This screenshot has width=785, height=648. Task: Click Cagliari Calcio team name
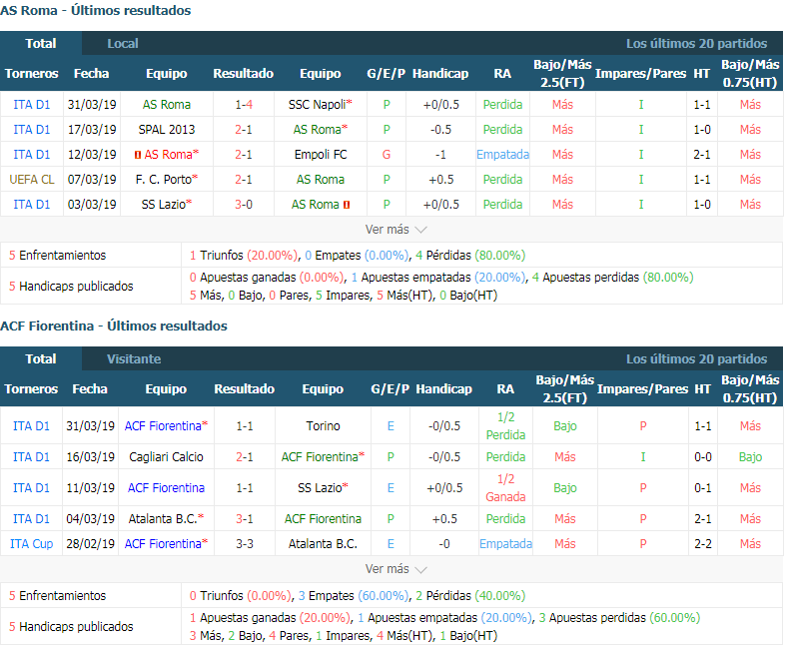click(166, 457)
